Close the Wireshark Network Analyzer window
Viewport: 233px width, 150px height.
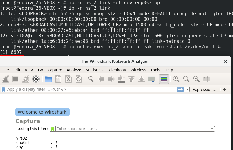[x=225, y=62]
